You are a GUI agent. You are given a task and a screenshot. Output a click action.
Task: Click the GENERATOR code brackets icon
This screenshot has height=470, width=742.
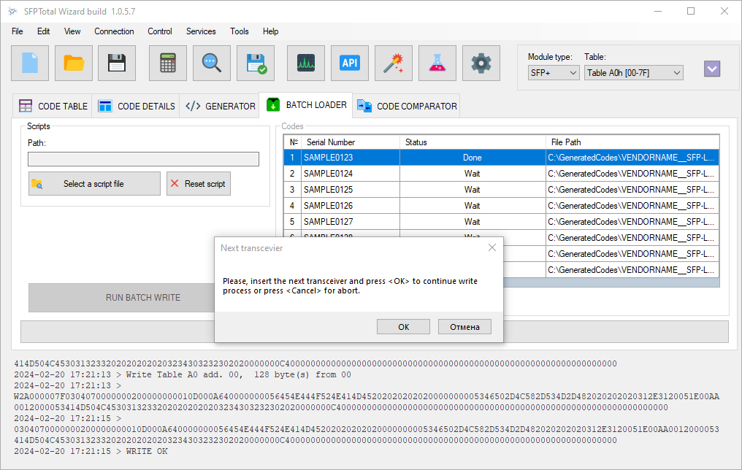click(193, 106)
